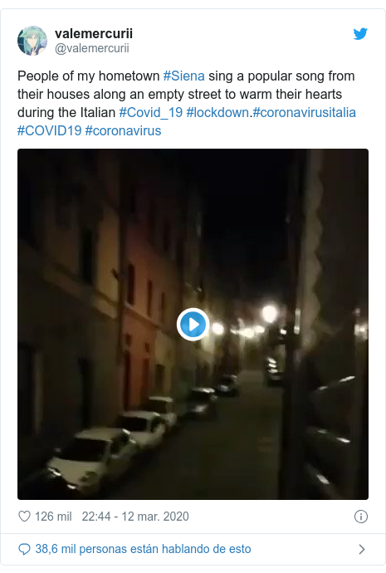Click the @valemercurii handle
Screen dimensions: 386x573
[92, 48]
